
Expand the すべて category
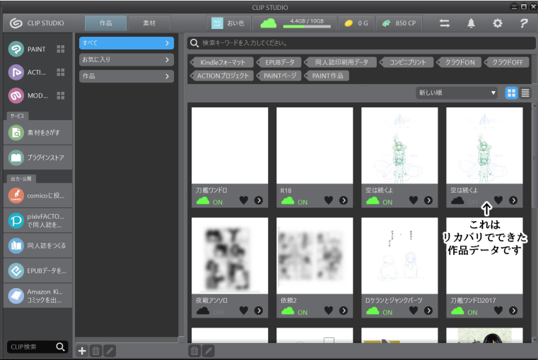pos(127,43)
